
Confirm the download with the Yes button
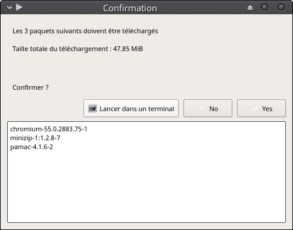(x=261, y=108)
